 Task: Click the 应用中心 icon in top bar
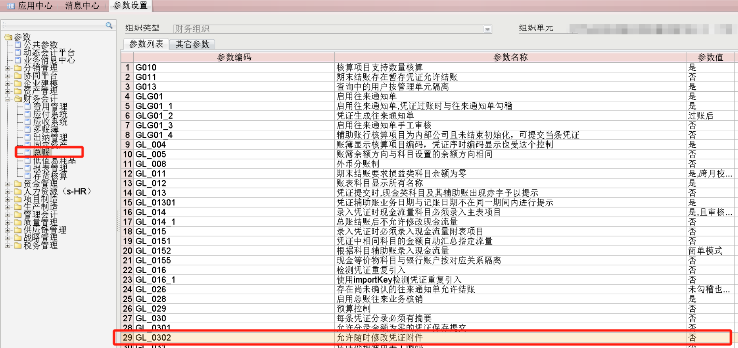click(x=11, y=6)
